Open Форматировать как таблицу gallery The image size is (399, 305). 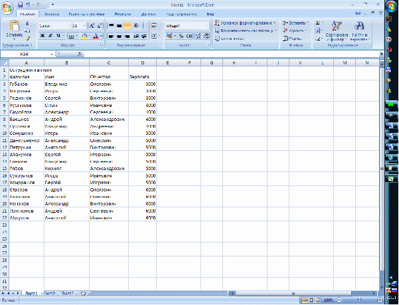245,31
